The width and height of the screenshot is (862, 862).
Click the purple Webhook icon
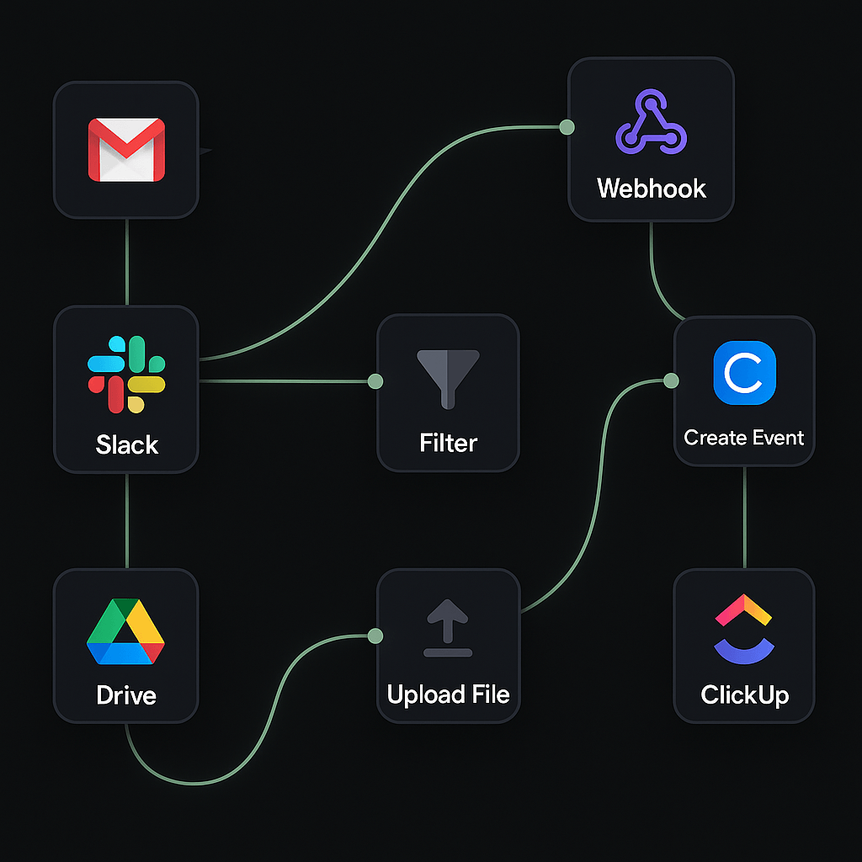click(651, 121)
